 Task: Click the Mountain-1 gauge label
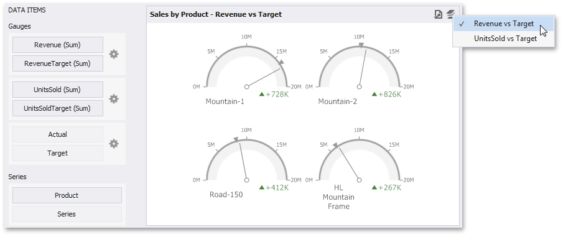click(225, 101)
